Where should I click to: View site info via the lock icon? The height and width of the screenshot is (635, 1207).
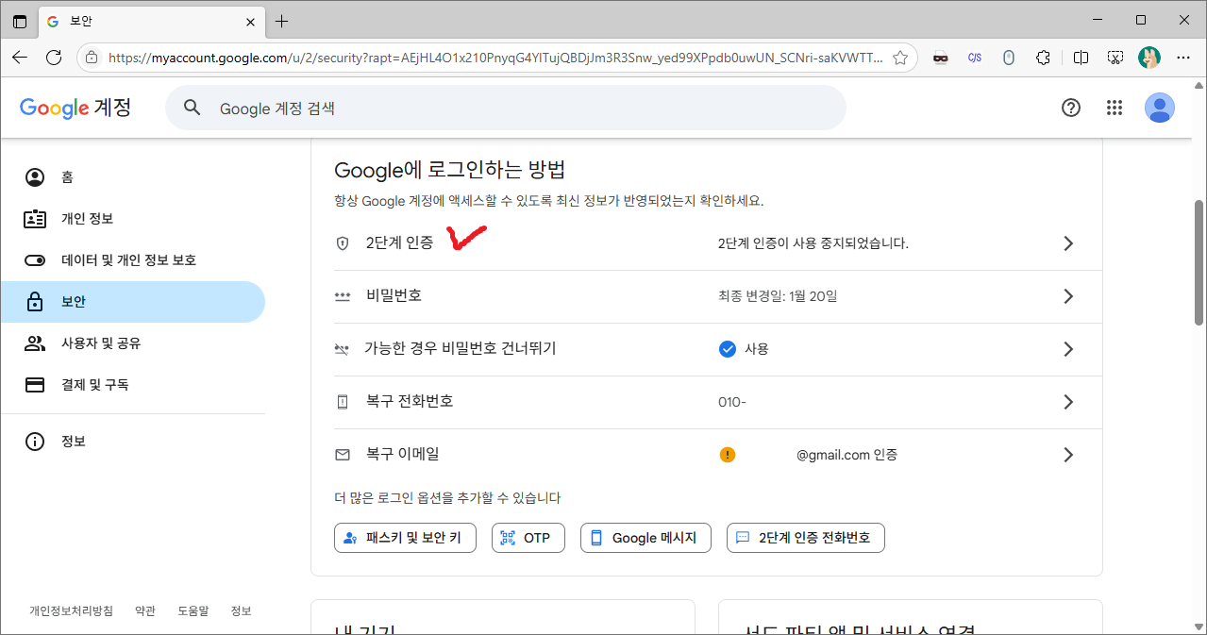[x=92, y=58]
